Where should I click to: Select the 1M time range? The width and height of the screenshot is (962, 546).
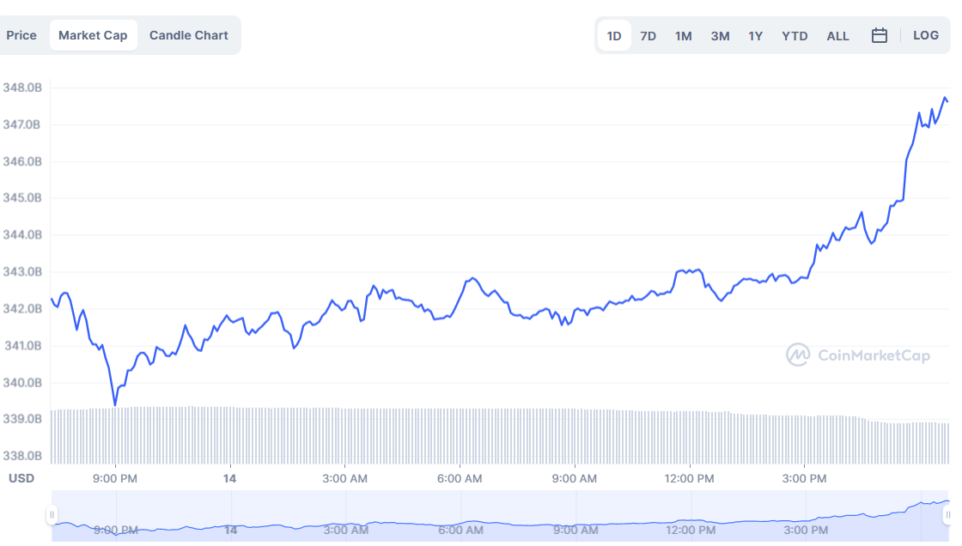click(684, 35)
